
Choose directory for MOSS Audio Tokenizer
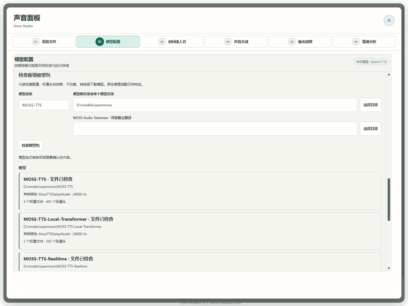[x=371, y=129]
